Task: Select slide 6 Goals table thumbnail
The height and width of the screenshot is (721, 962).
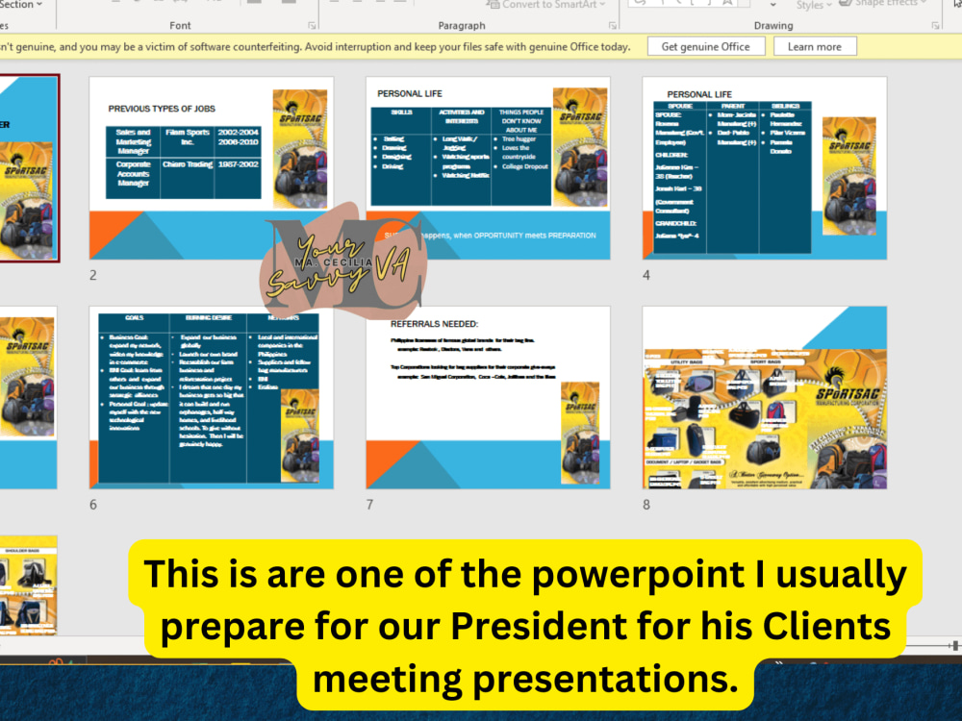Action: click(212, 397)
